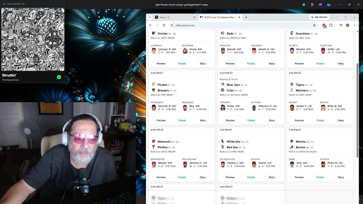Open site information icon beside mlb.com/scores

coord(172,25)
